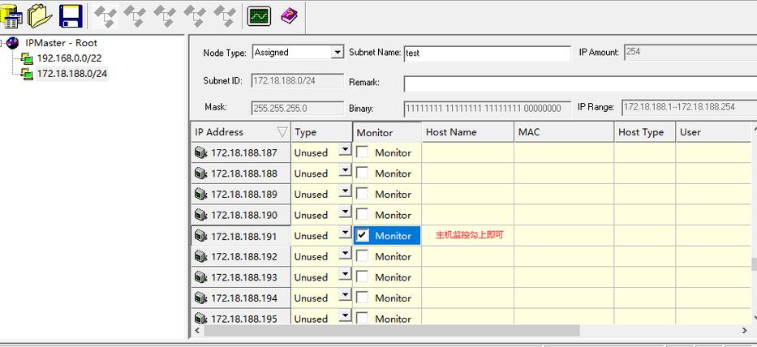Open the green oscilloscope monitor tool

(259, 16)
